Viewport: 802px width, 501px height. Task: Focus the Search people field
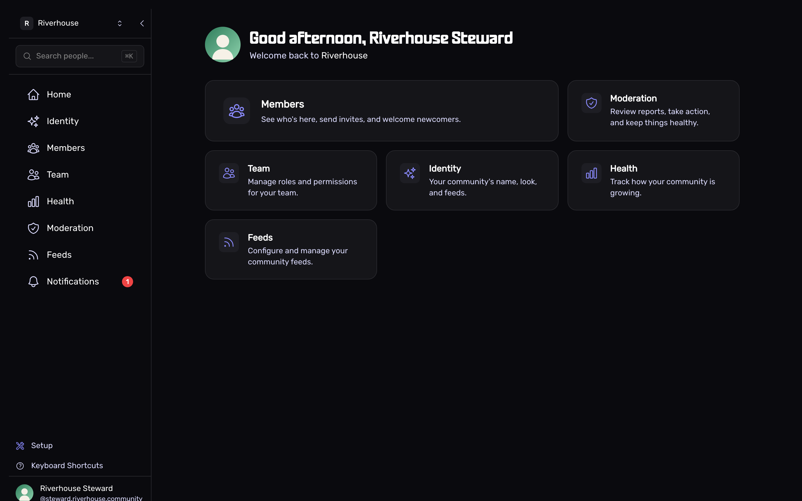tap(80, 56)
